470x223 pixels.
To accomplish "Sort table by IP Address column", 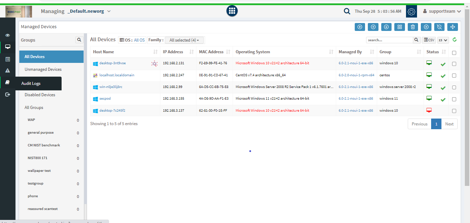I will click(x=178, y=52).
